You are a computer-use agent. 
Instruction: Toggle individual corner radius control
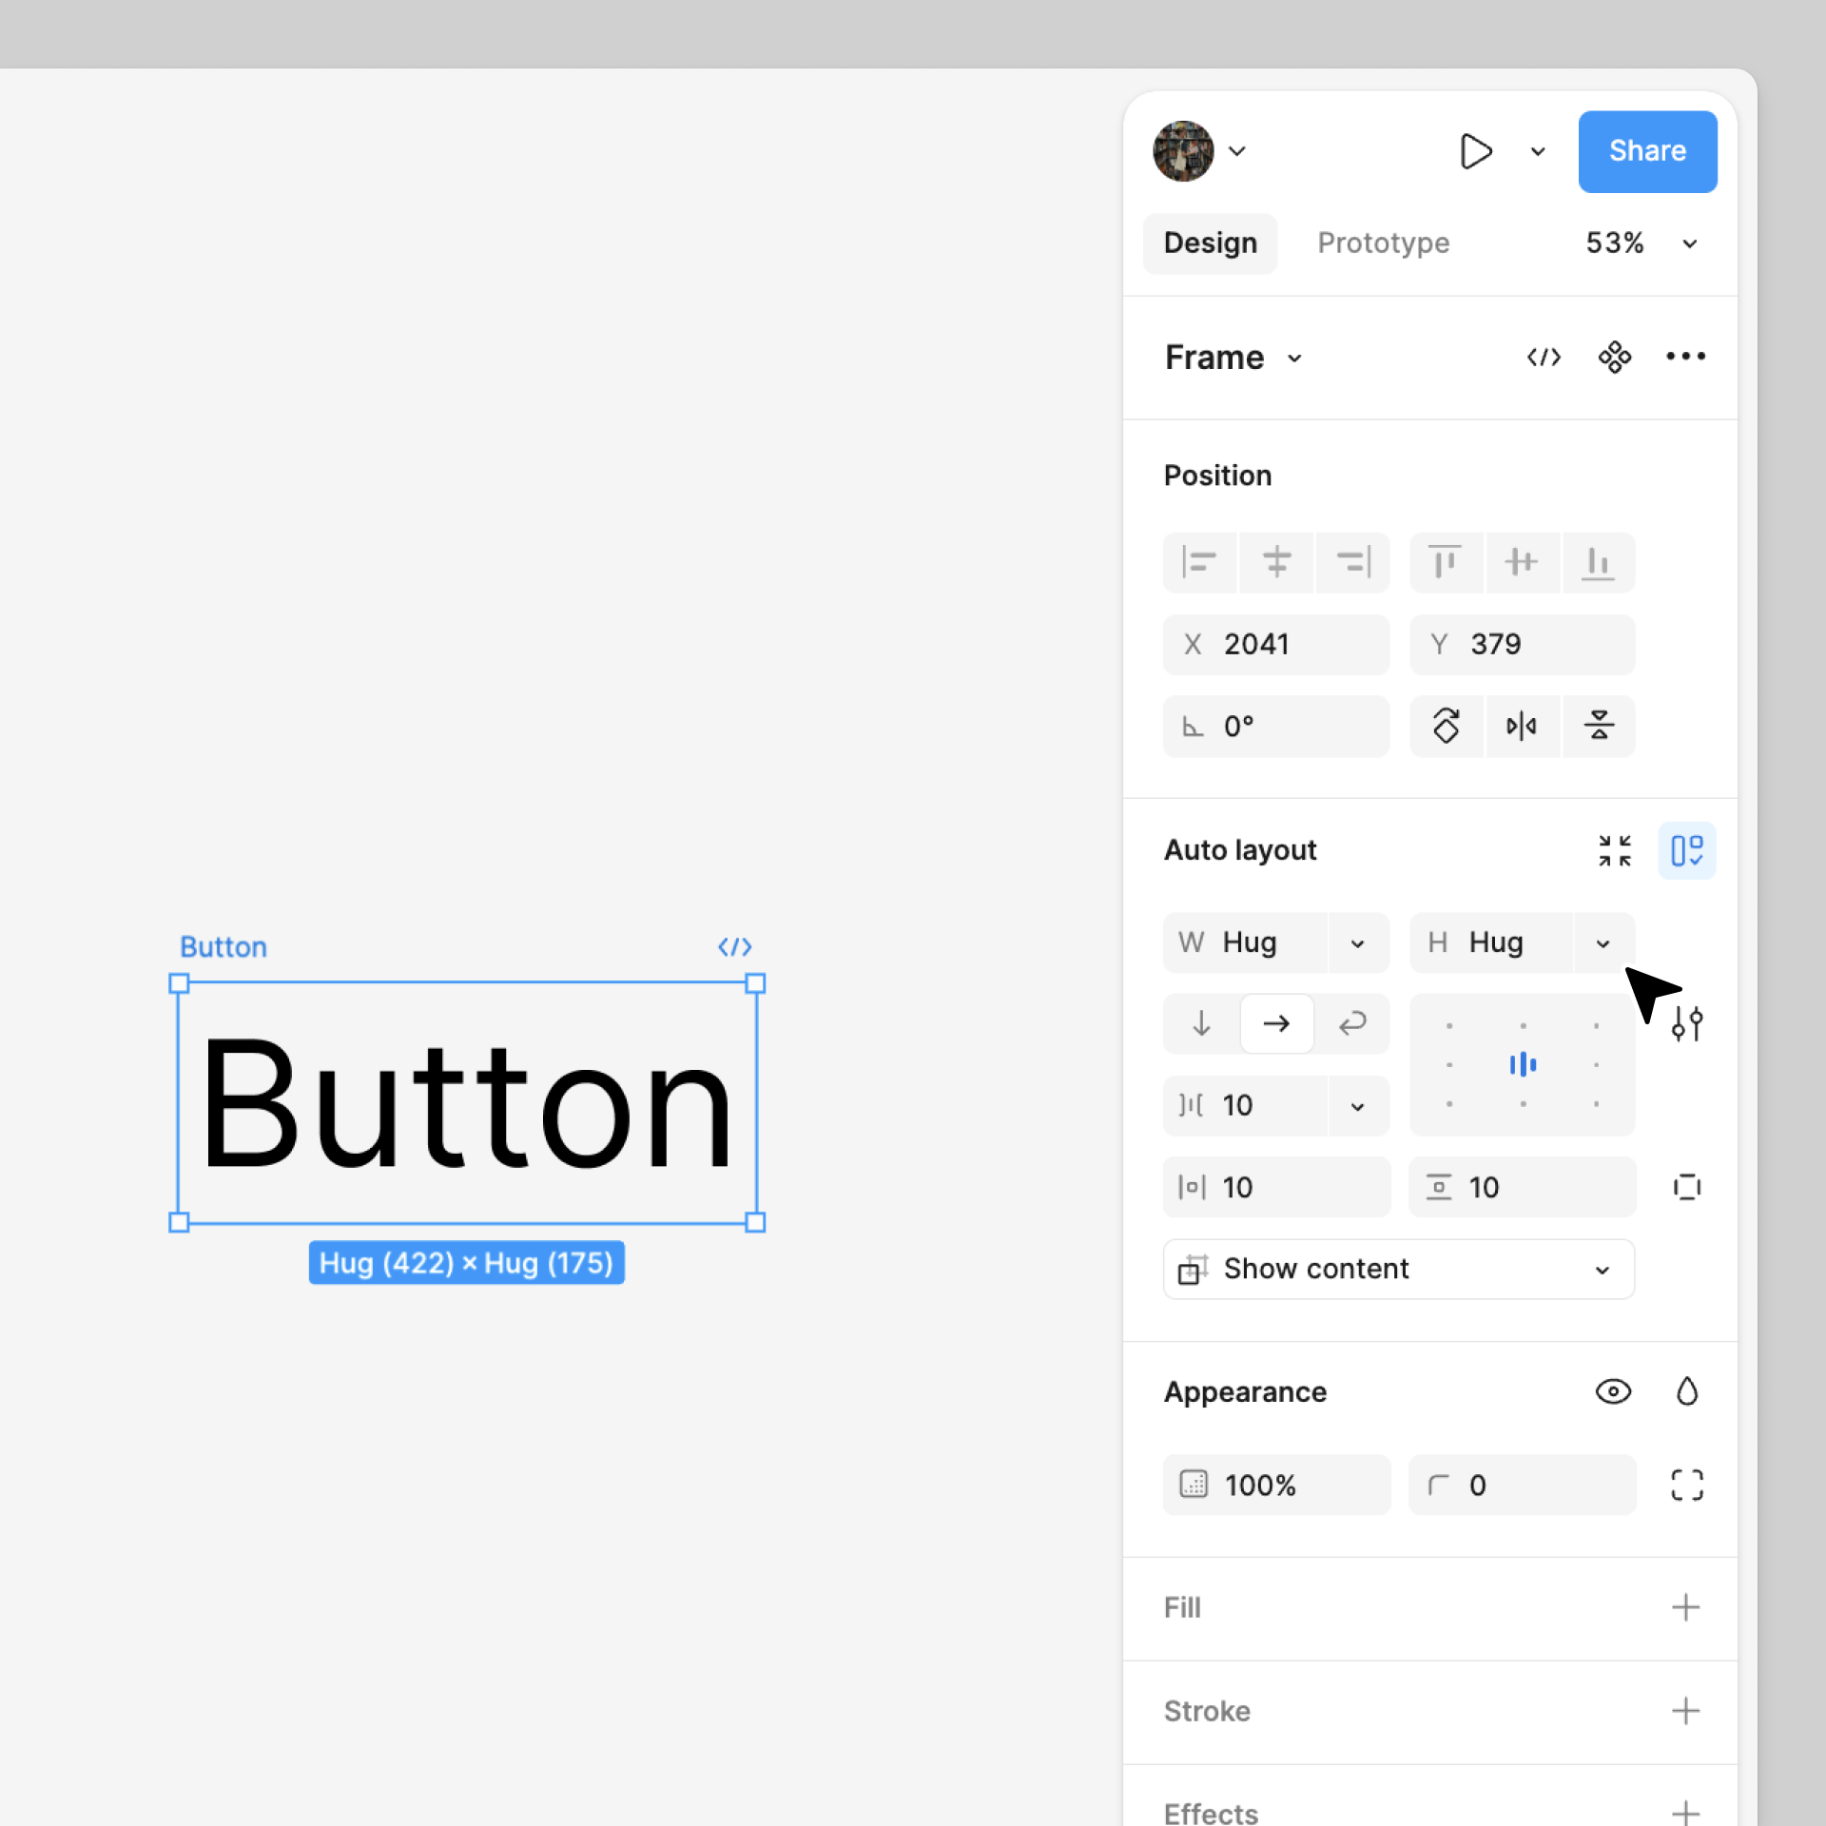[1687, 1485]
